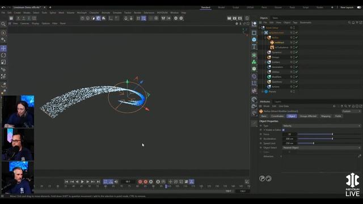Select the Move tool in left toolbar
This screenshot has width=363, height=204.
[3, 48]
